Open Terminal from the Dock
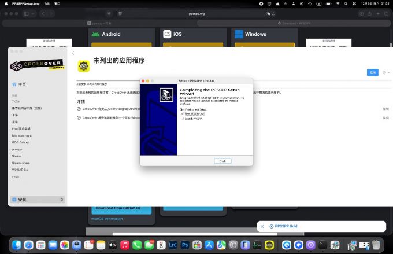Viewport: 393px width, 254px height. tap(322, 245)
